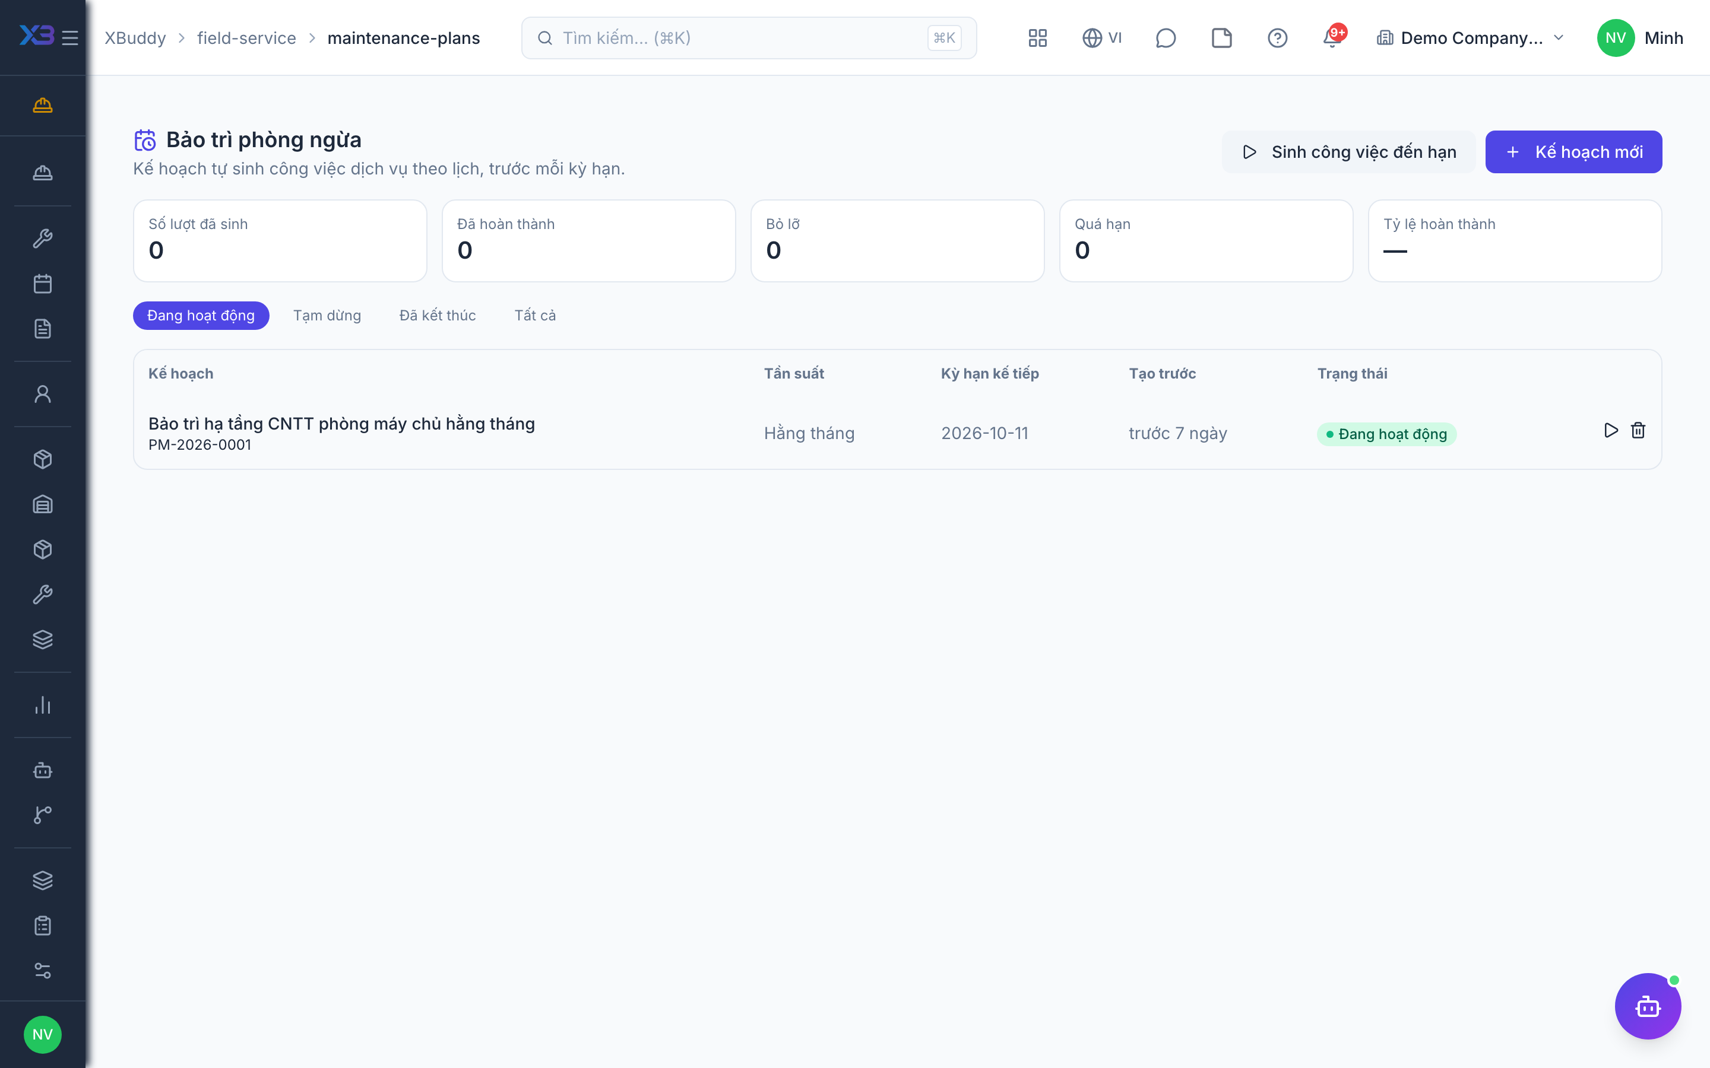The image size is (1710, 1068).
Task: Click the X3 logo
Action: (37, 36)
